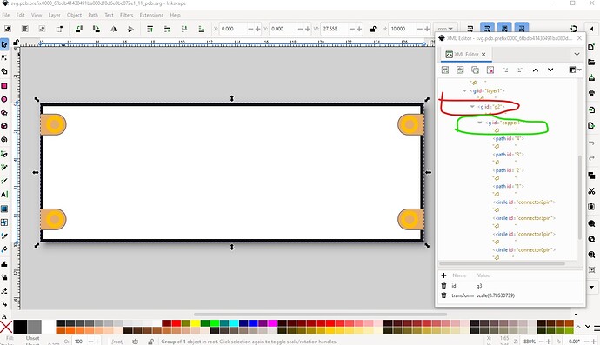Select the circle id="connector2pin" node
This screenshot has width=600, height=345.
523,202
